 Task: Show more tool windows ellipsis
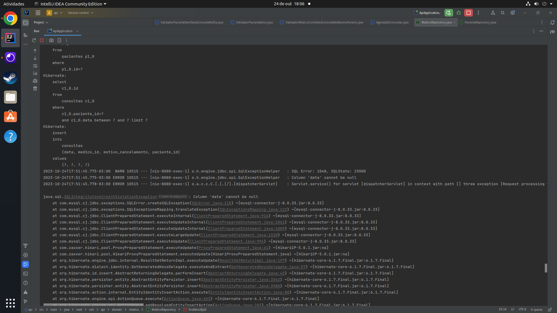[26, 44]
